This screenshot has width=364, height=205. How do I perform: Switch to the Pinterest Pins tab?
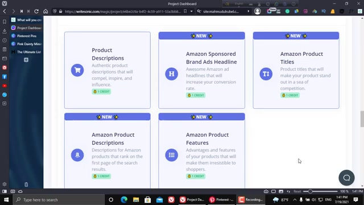click(27, 36)
